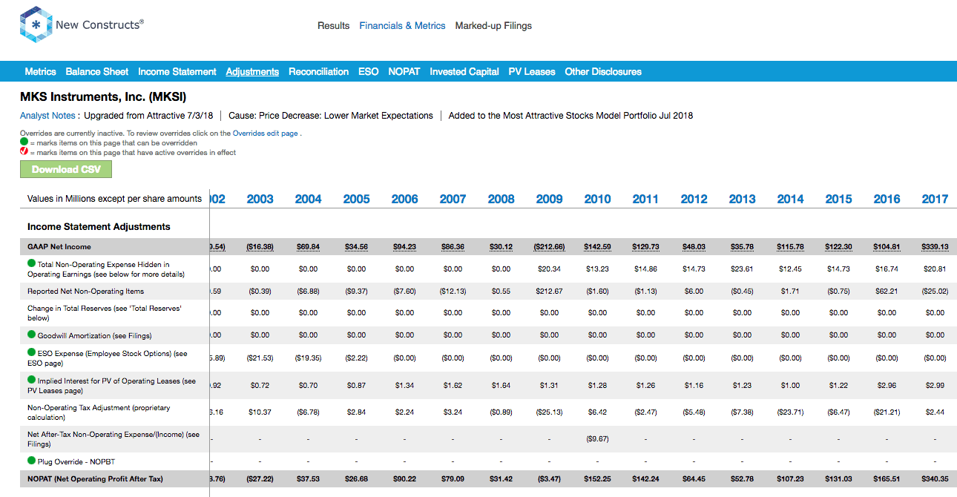Open the PV Leases tab
Image resolution: width=957 pixels, height=497 pixels.
click(532, 71)
